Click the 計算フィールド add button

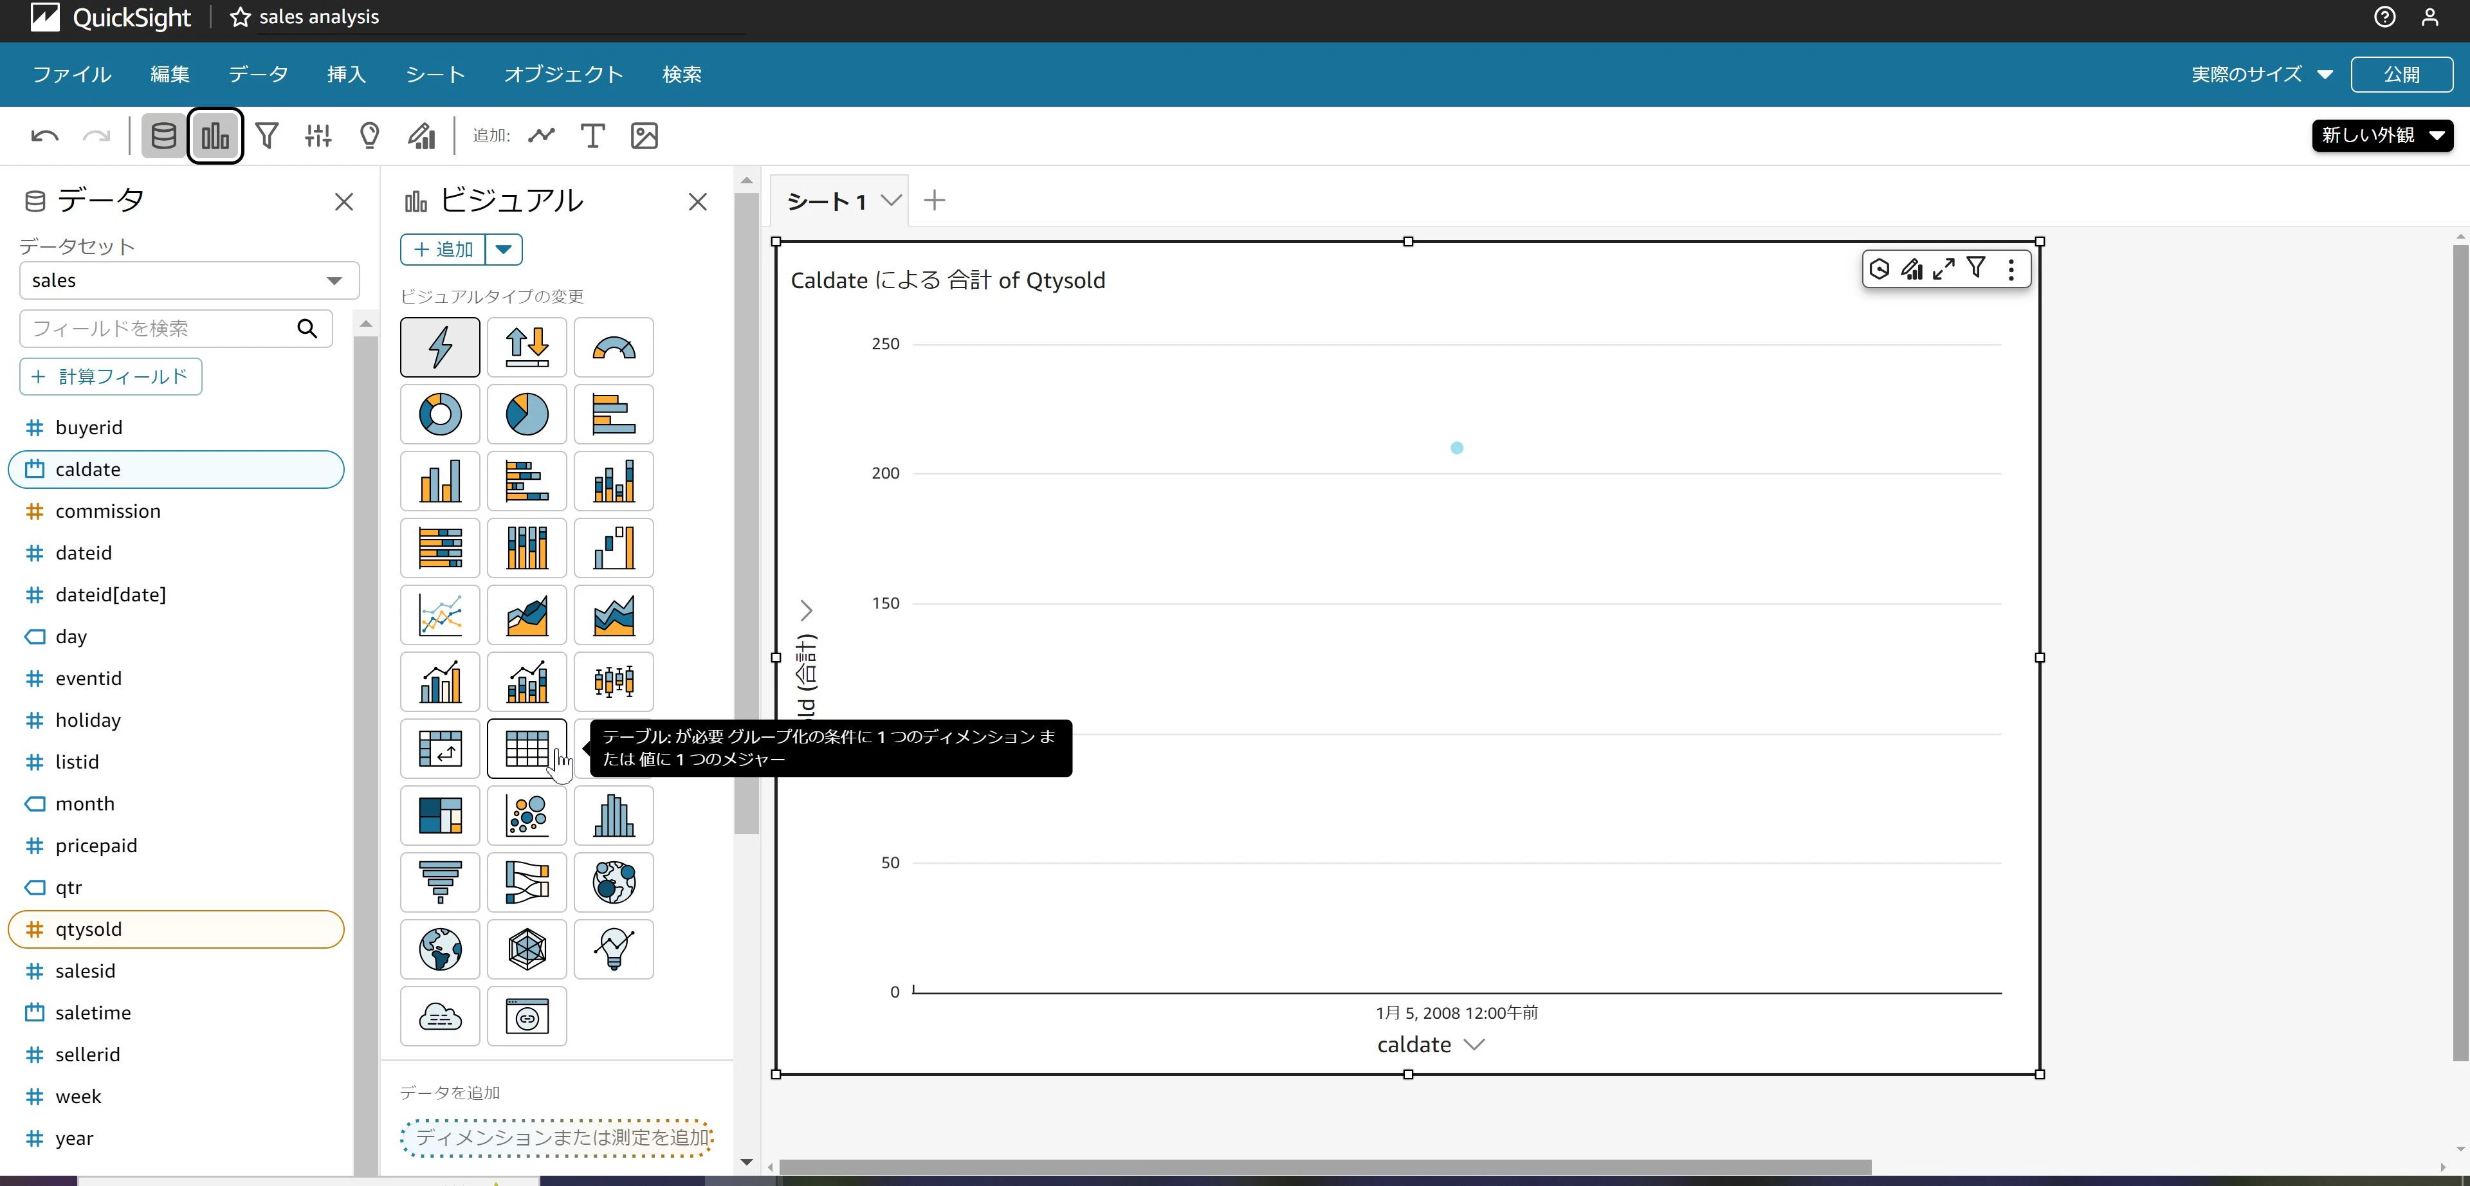coord(110,377)
